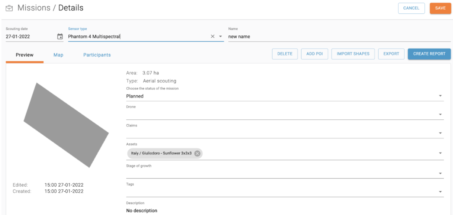
Task: Click the Italy / Giuliodoro - Sunflower 3x3x3 chip
Action: (x=165, y=153)
